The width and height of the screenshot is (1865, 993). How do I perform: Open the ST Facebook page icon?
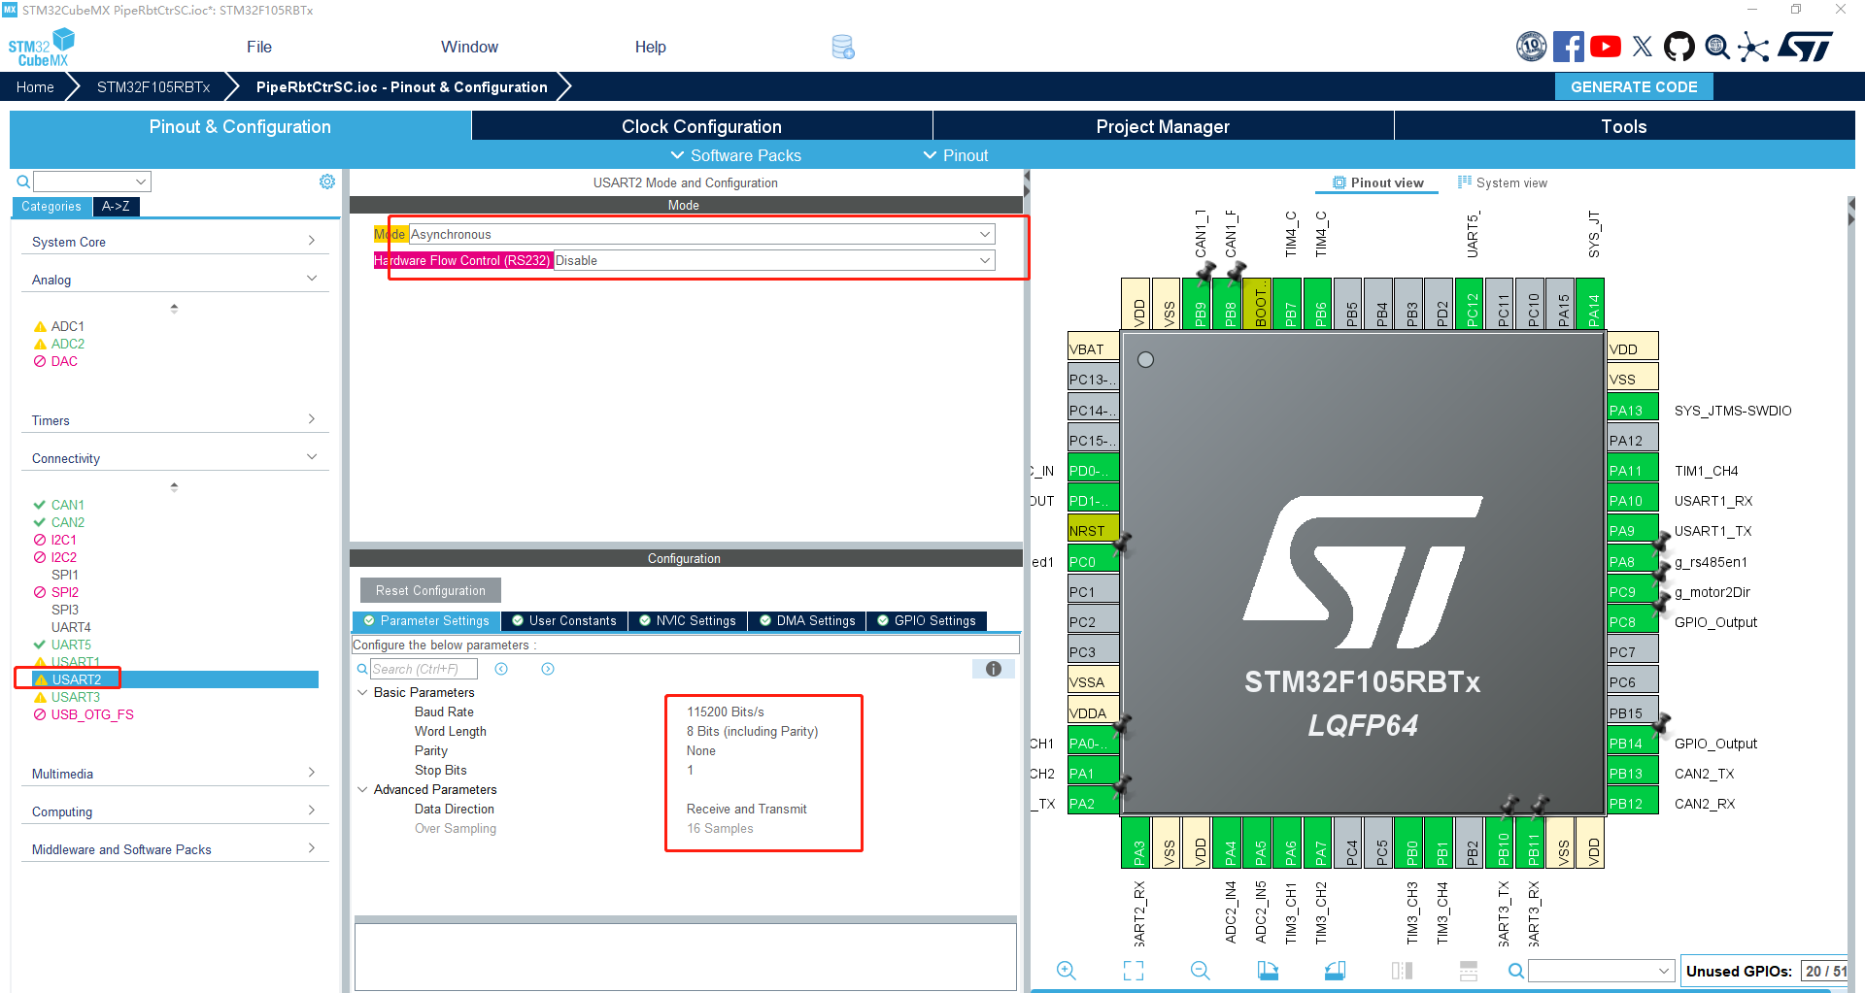(x=1569, y=47)
